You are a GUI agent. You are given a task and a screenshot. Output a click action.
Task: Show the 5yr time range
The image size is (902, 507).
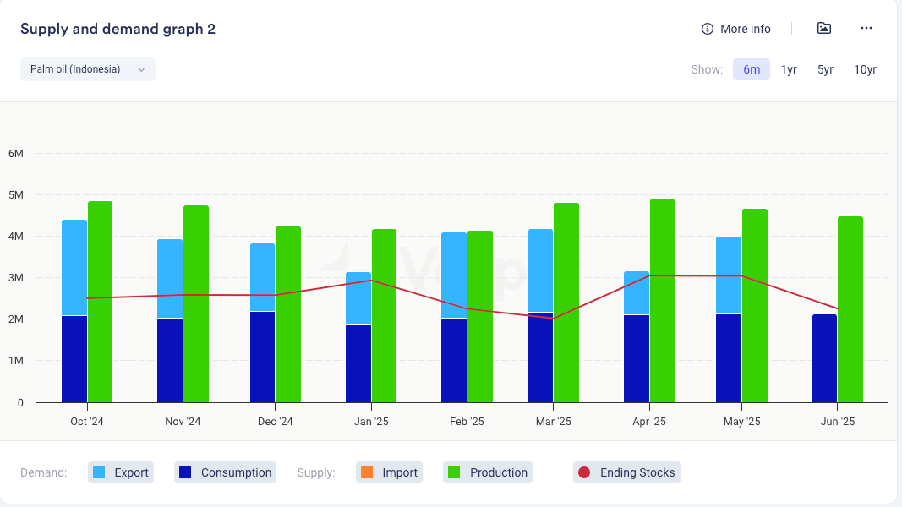pyautogui.click(x=825, y=69)
